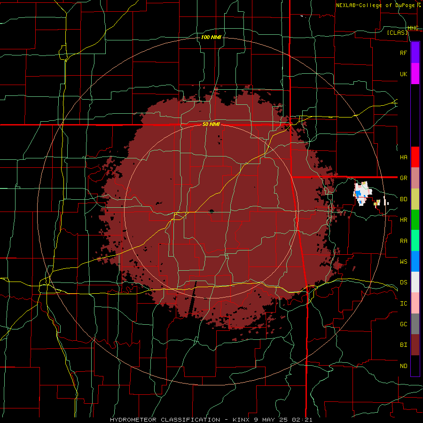Click the BI legend label
The width and height of the screenshot is (423, 423).
click(x=403, y=345)
